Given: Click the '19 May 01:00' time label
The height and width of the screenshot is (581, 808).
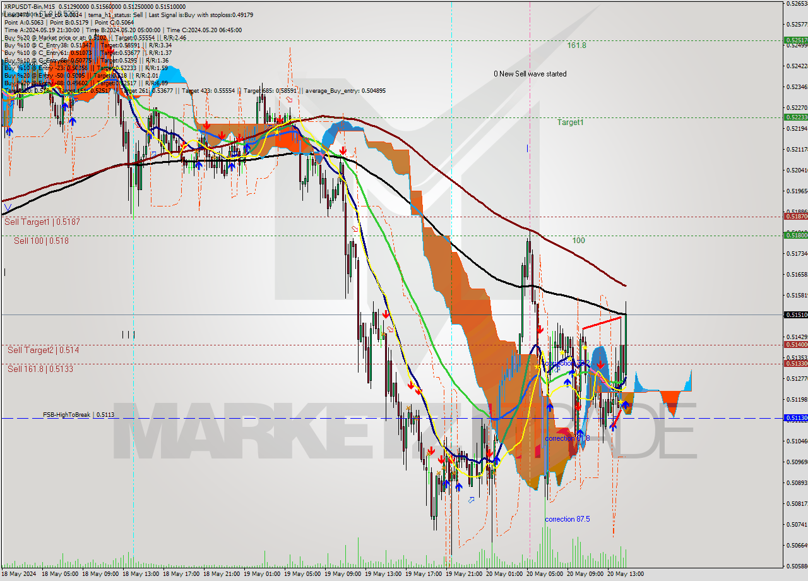Looking at the screenshot, I should click(263, 574).
